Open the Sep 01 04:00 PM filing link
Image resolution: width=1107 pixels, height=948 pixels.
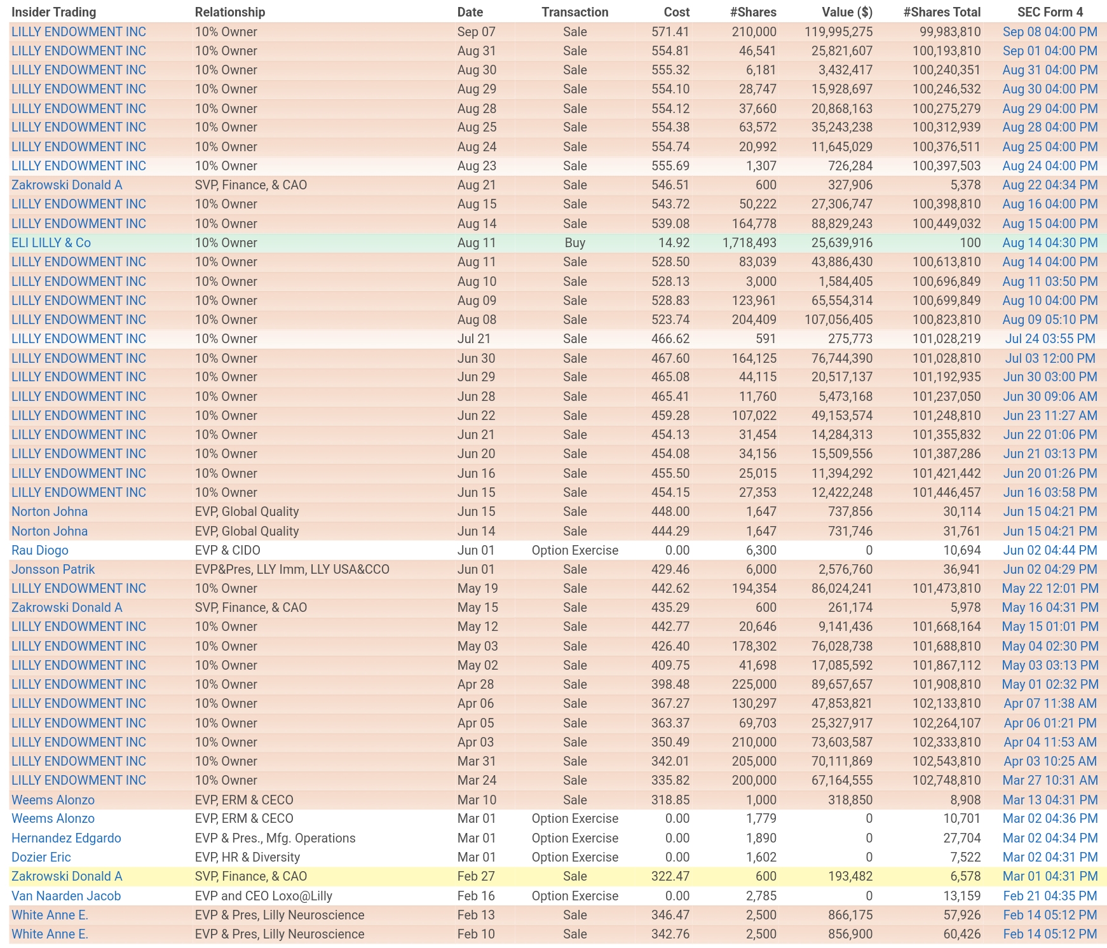click(1050, 51)
